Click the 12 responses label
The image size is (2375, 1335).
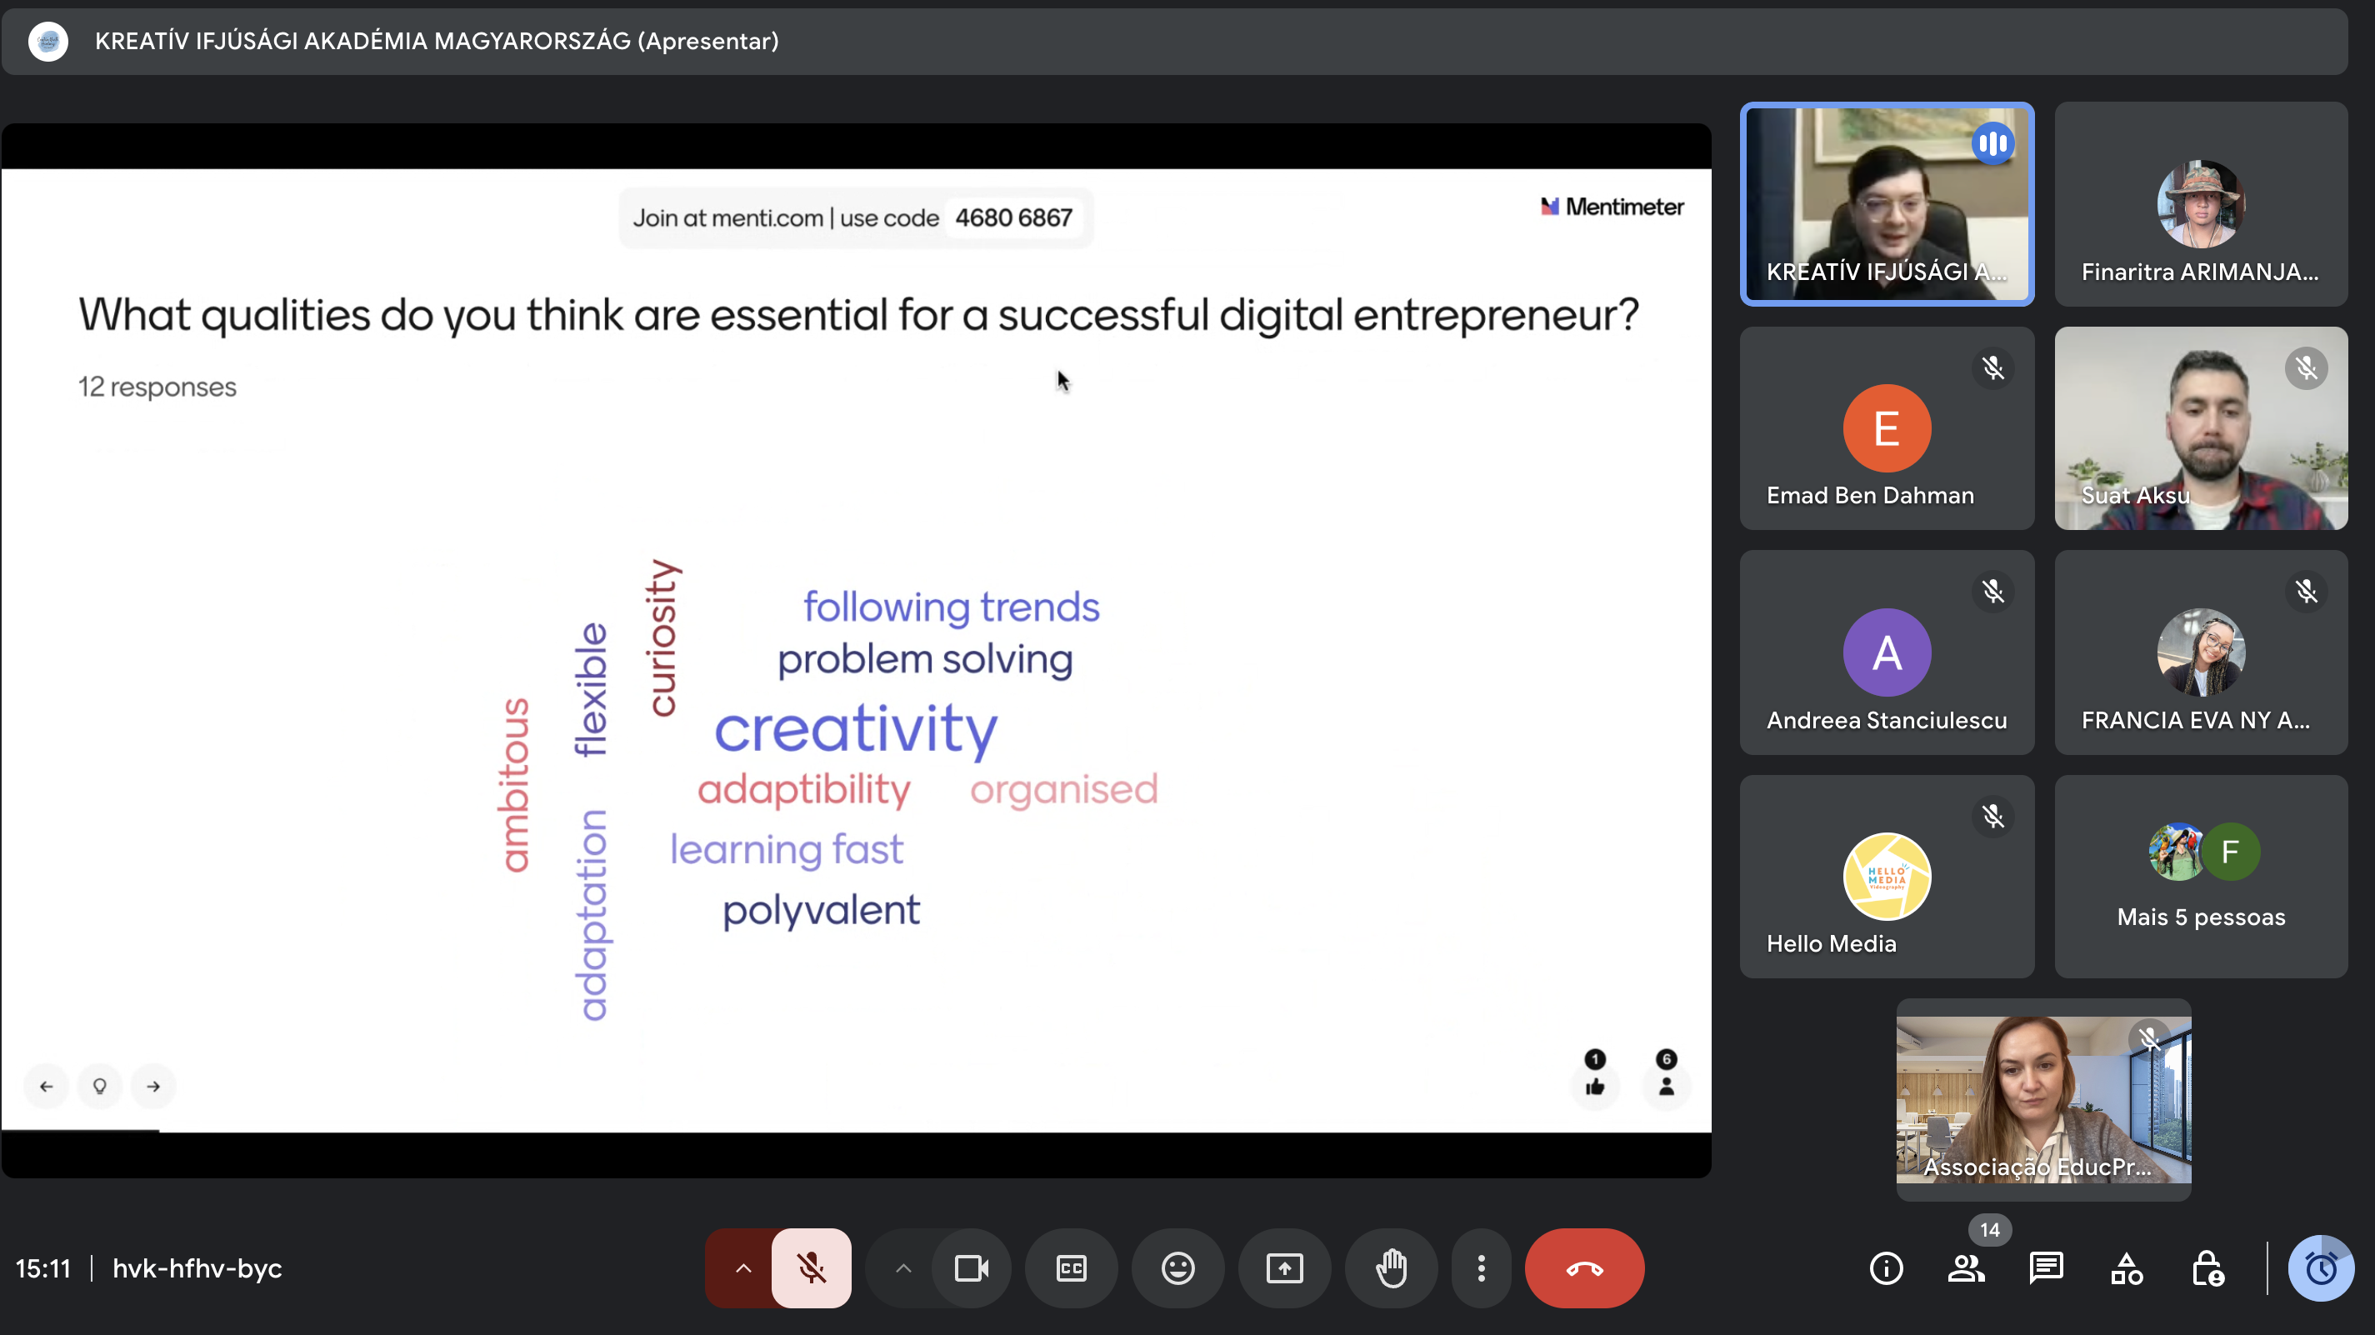click(157, 387)
